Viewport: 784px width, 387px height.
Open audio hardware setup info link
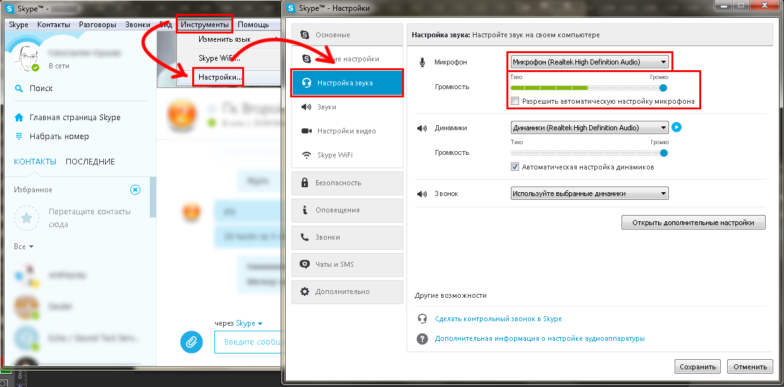(540, 338)
